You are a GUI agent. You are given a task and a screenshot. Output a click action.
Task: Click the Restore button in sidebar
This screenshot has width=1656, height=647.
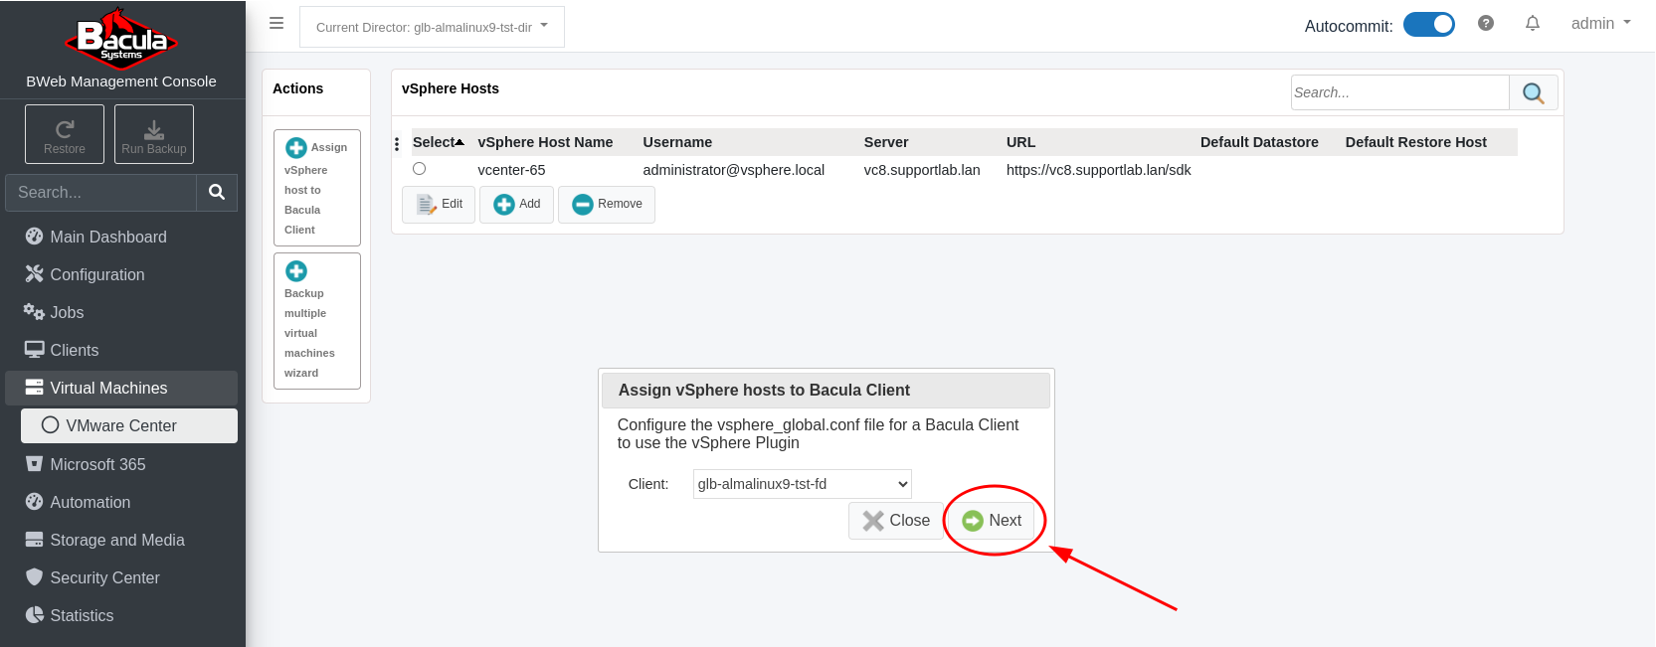tap(65, 134)
